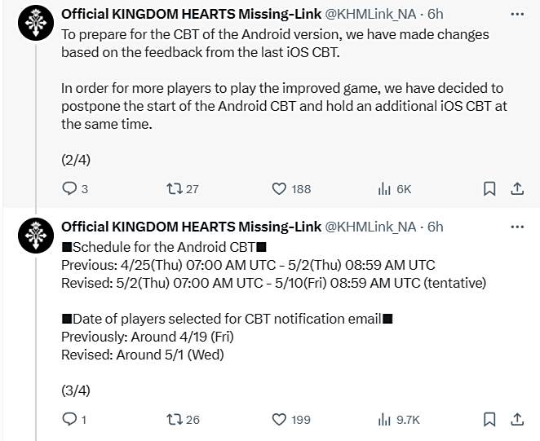Open profile avatar on the first tweet
Image resolution: width=540 pixels, height=441 pixels.
pos(36,23)
